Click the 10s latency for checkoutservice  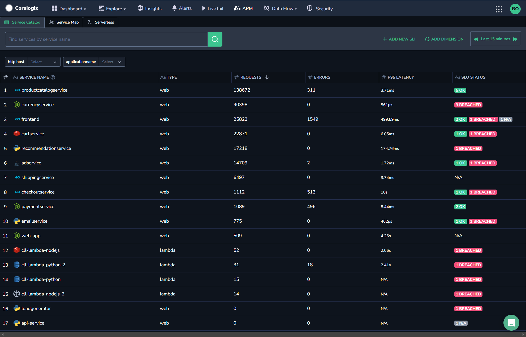pos(384,192)
